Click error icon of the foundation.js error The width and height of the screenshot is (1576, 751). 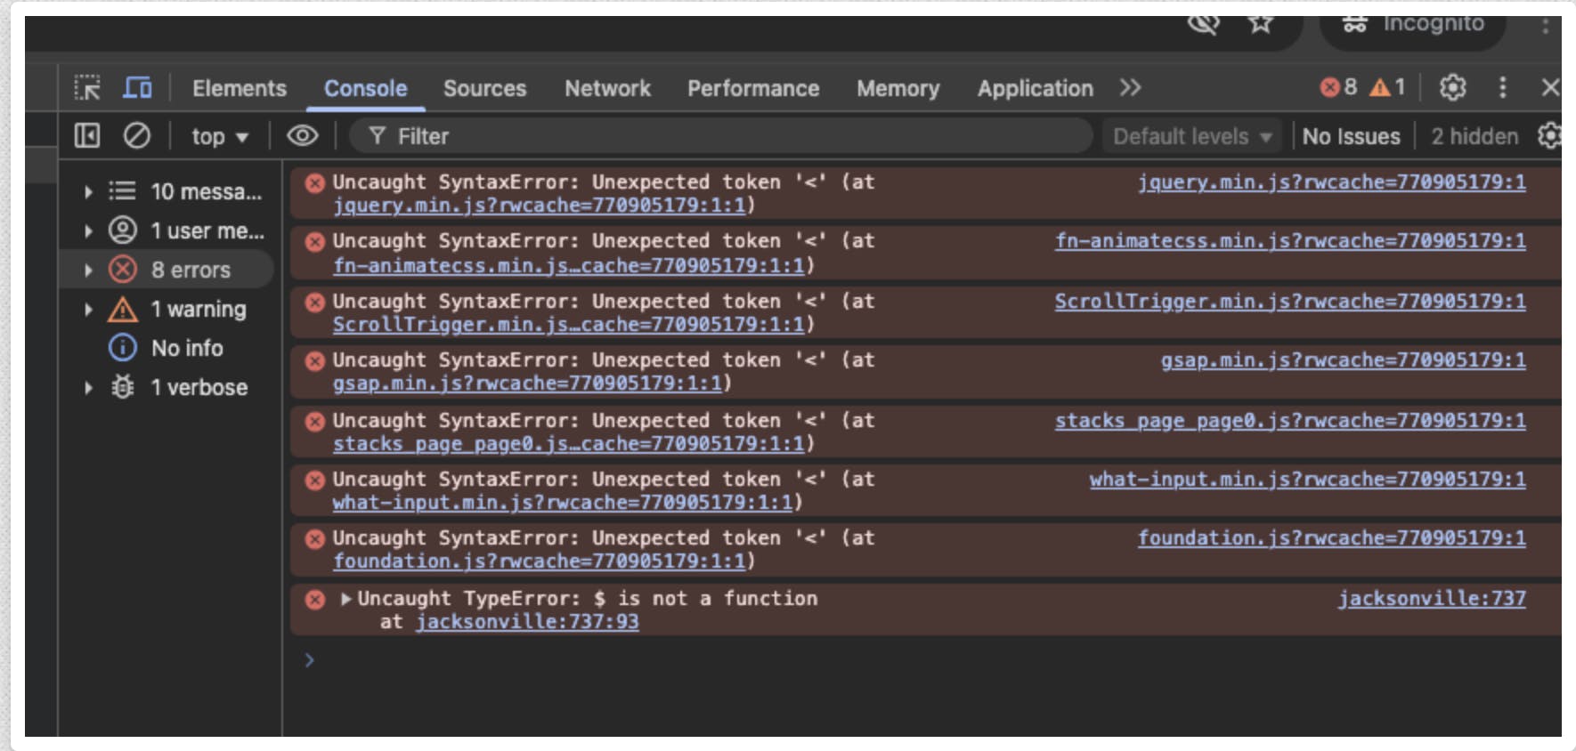(314, 539)
